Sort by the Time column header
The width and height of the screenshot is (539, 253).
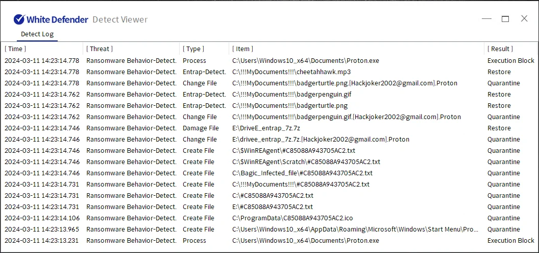pos(15,49)
